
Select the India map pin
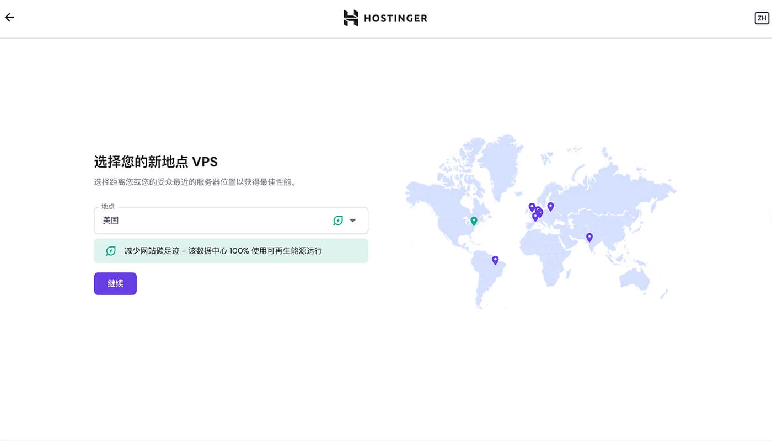589,236
